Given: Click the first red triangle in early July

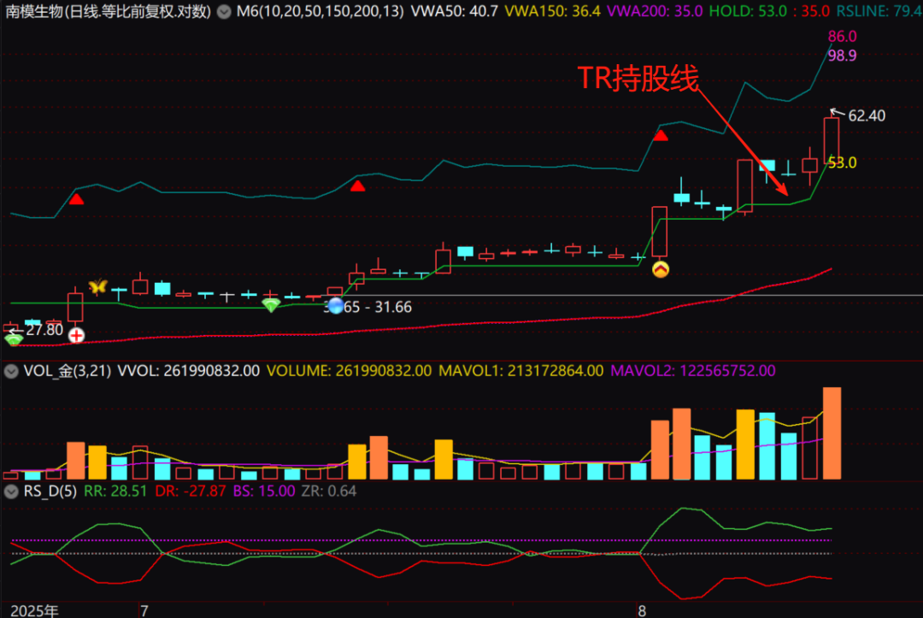Looking at the screenshot, I should pos(76,199).
